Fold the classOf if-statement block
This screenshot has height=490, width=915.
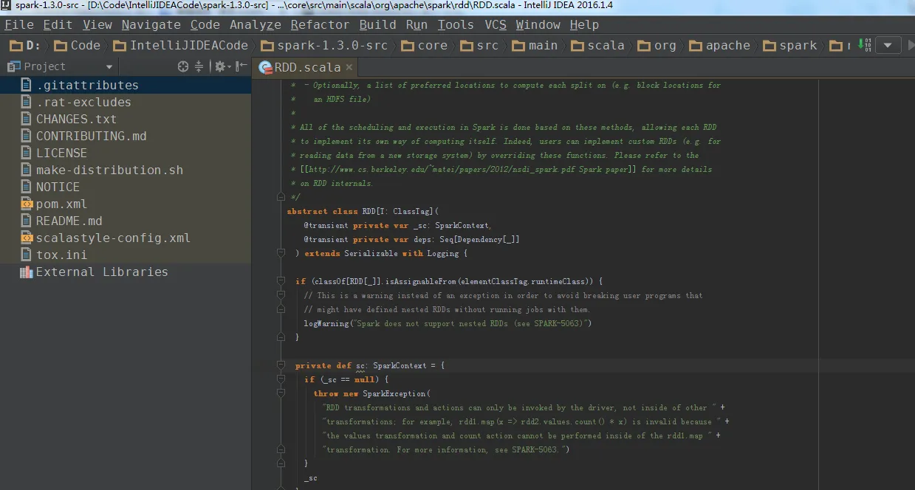pyautogui.click(x=281, y=281)
